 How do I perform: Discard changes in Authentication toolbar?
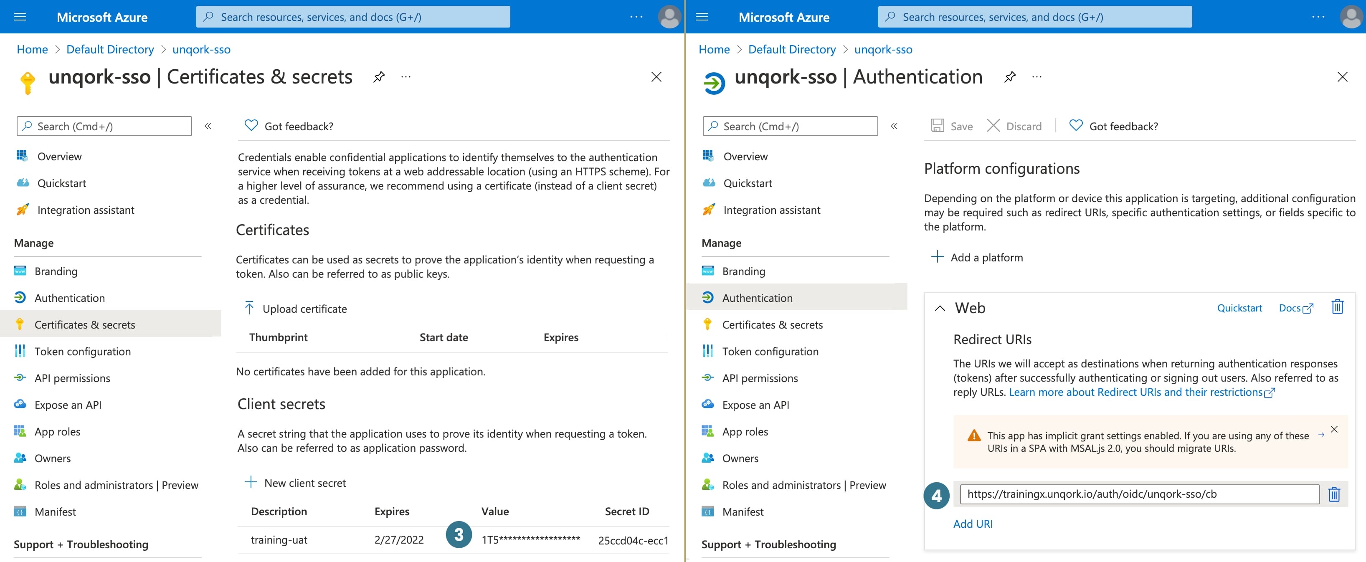pyautogui.click(x=1014, y=126)
